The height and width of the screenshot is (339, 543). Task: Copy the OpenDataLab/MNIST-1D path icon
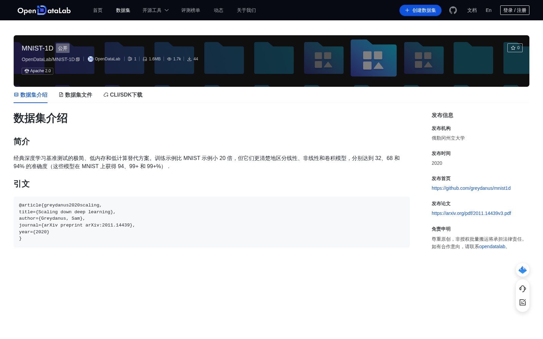(78, 59)
